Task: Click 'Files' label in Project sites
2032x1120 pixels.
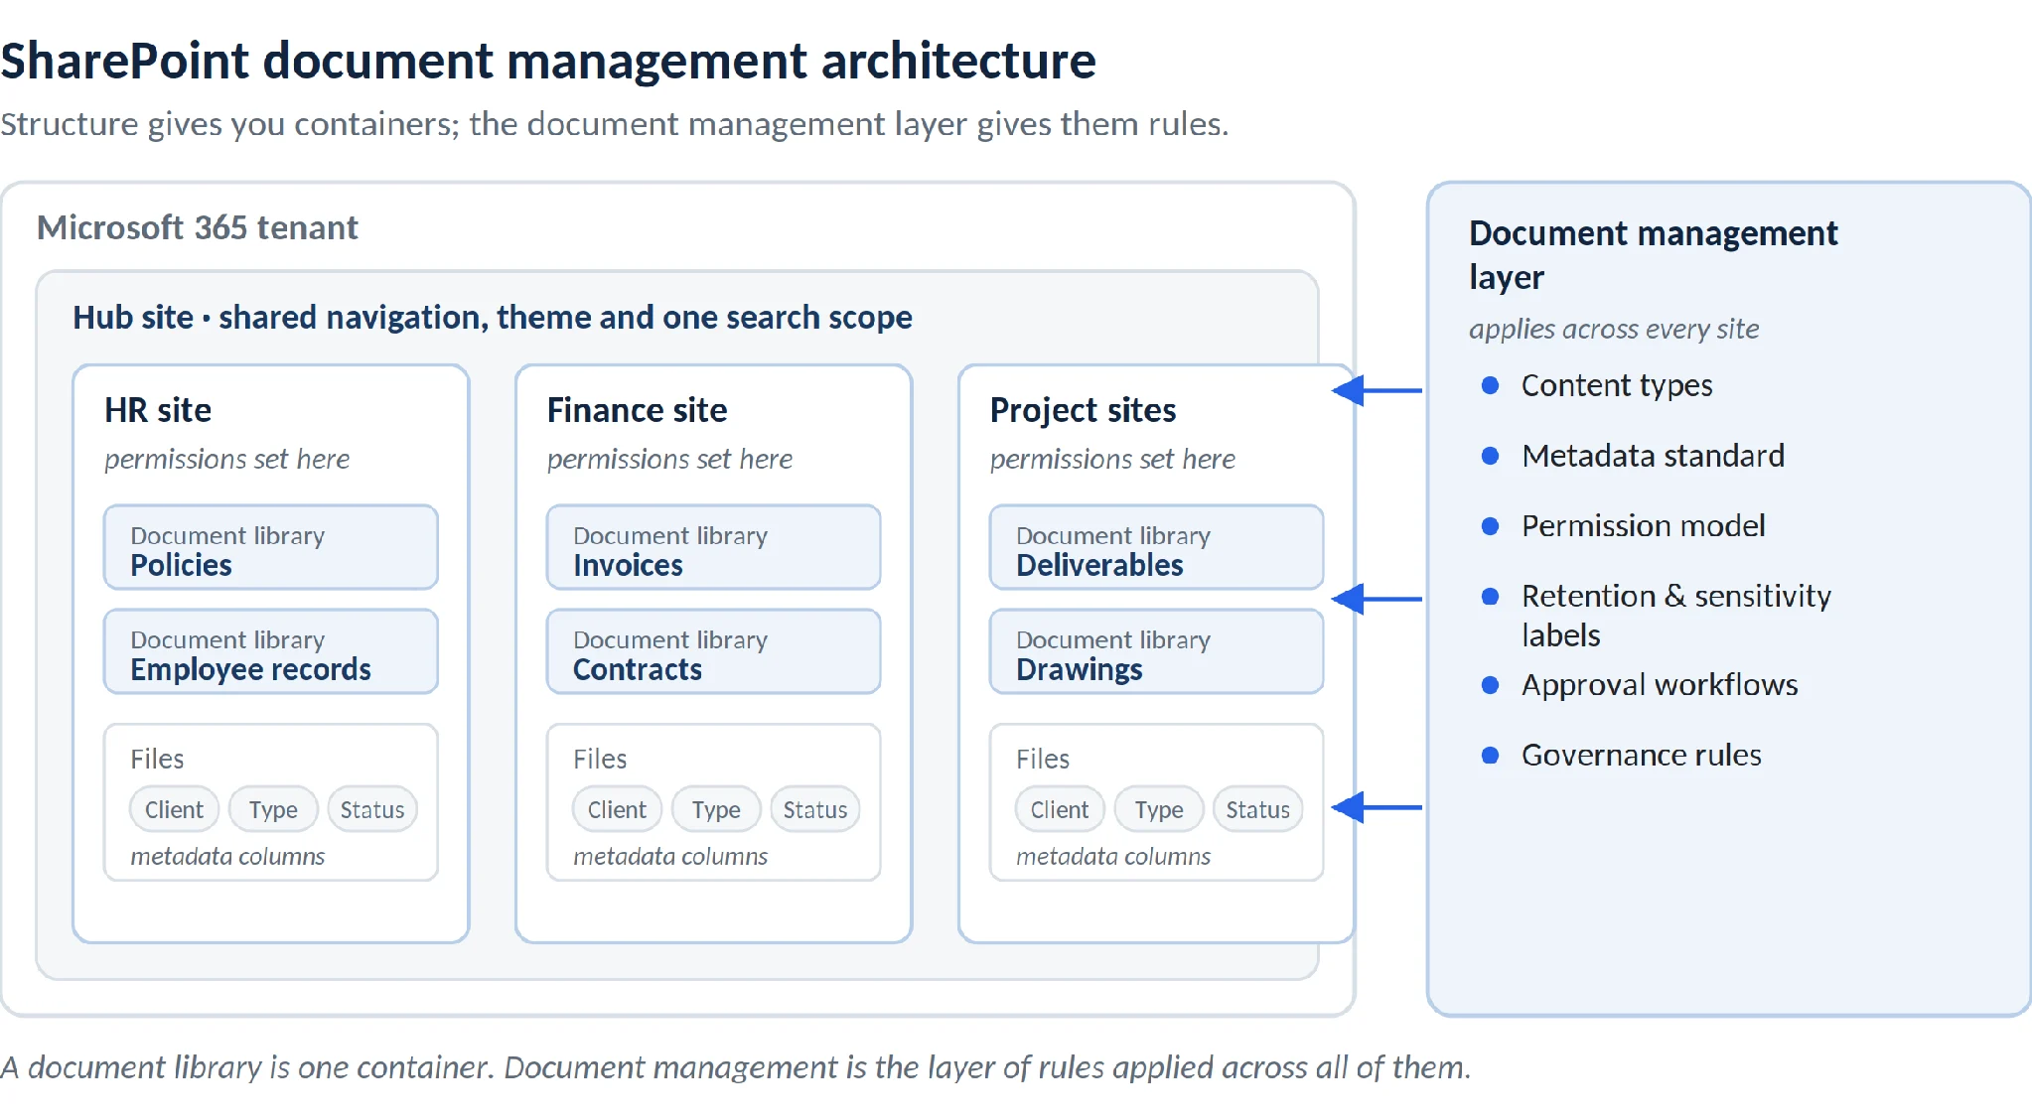Action: (1043, 759)
